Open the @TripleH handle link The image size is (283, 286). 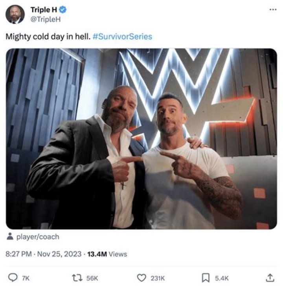tap(45, 19)
